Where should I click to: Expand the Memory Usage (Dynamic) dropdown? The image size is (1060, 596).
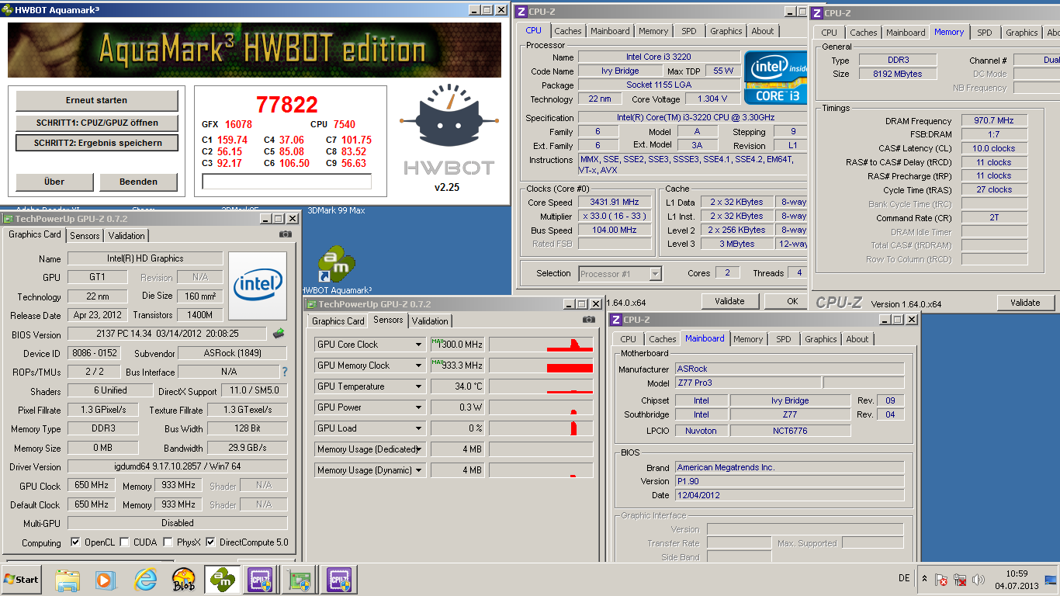pos(419,470)
